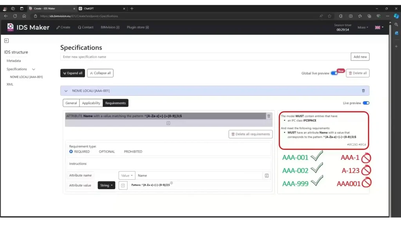Remove the pattern with its small x icon

pos(172,183)
